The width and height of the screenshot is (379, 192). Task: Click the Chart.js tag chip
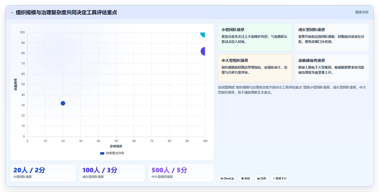pos(227,178)
